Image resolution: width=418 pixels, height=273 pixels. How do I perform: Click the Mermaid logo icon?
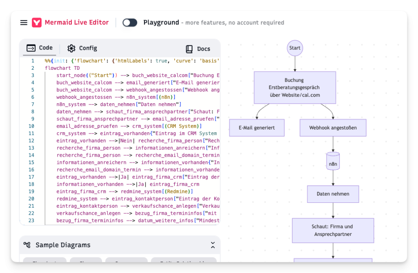[x=37, y=22]
